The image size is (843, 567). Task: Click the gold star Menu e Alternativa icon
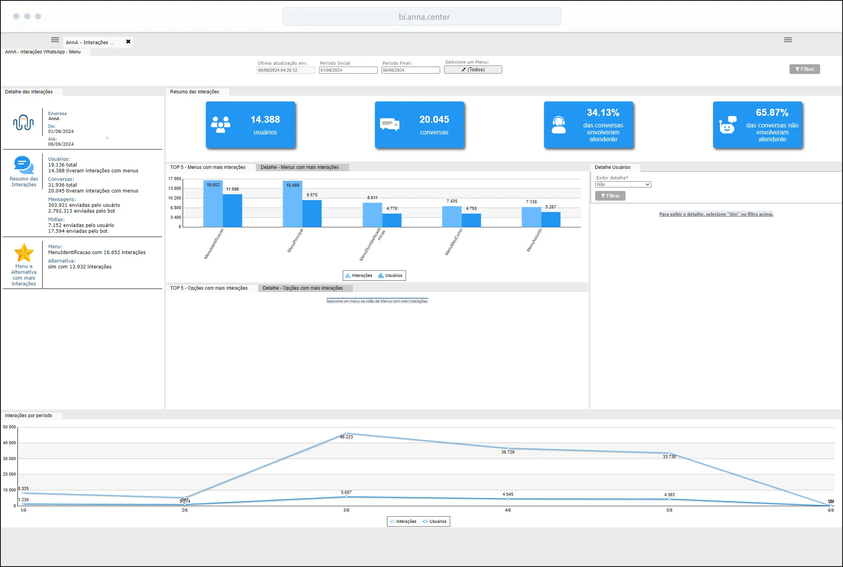point(24,253)
